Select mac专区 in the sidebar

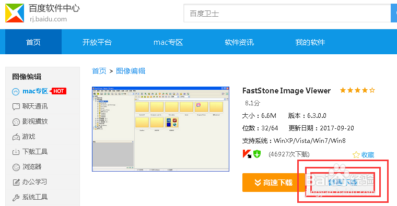[35, 91]
